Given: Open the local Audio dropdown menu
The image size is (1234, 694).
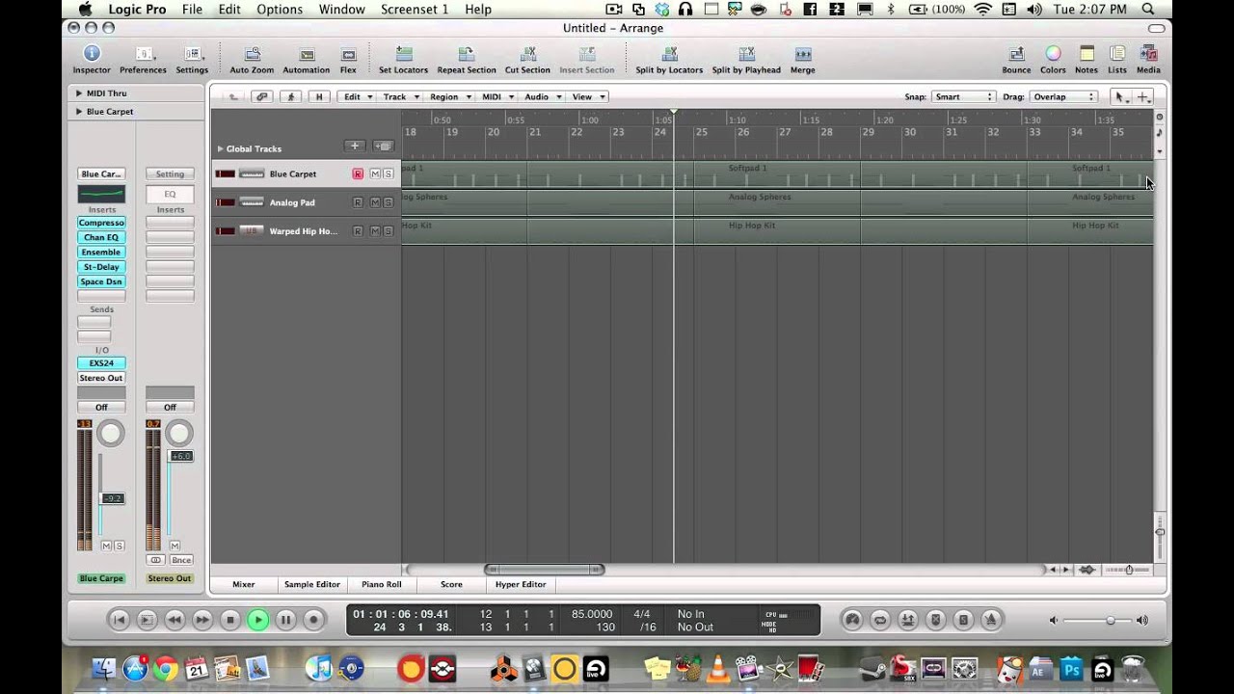Looking at the screenshot, I should [543, 96].
